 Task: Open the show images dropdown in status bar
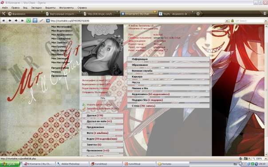point(249,159)
